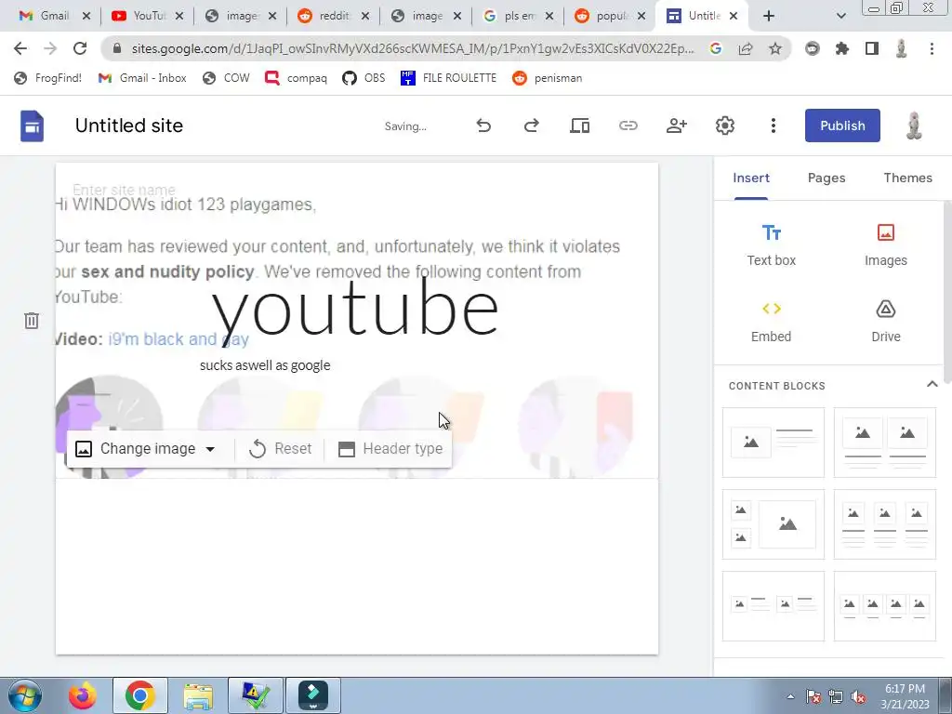Open the COW bookmark
Screen dimensions: 952x714
click(226, 78)
